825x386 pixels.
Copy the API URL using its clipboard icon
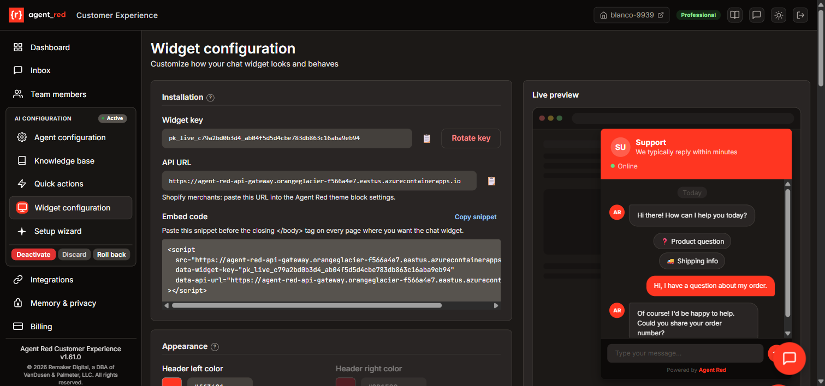click(x=491, y=180)
